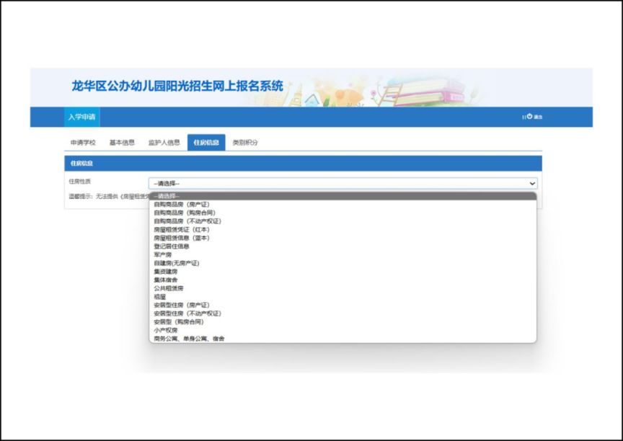This screenshot has width=623, height=441.
Task: Select option 商务公寓、单身公寓、宿舍
Action: point(343,338)
